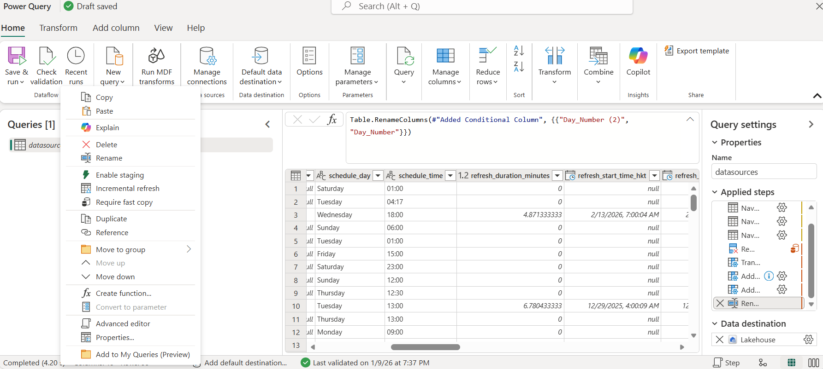Sort ascending with the A-Z icon
The image size is (823, 369).
pos(519,51)
